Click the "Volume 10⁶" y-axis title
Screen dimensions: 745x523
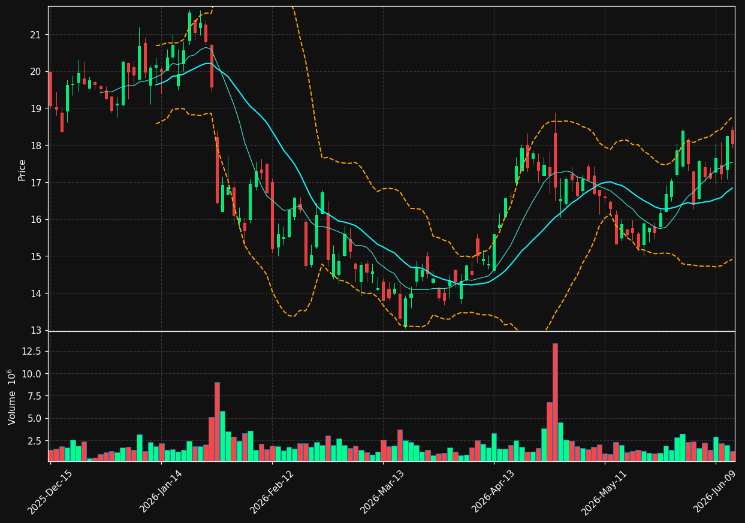(x=12, y=397)
